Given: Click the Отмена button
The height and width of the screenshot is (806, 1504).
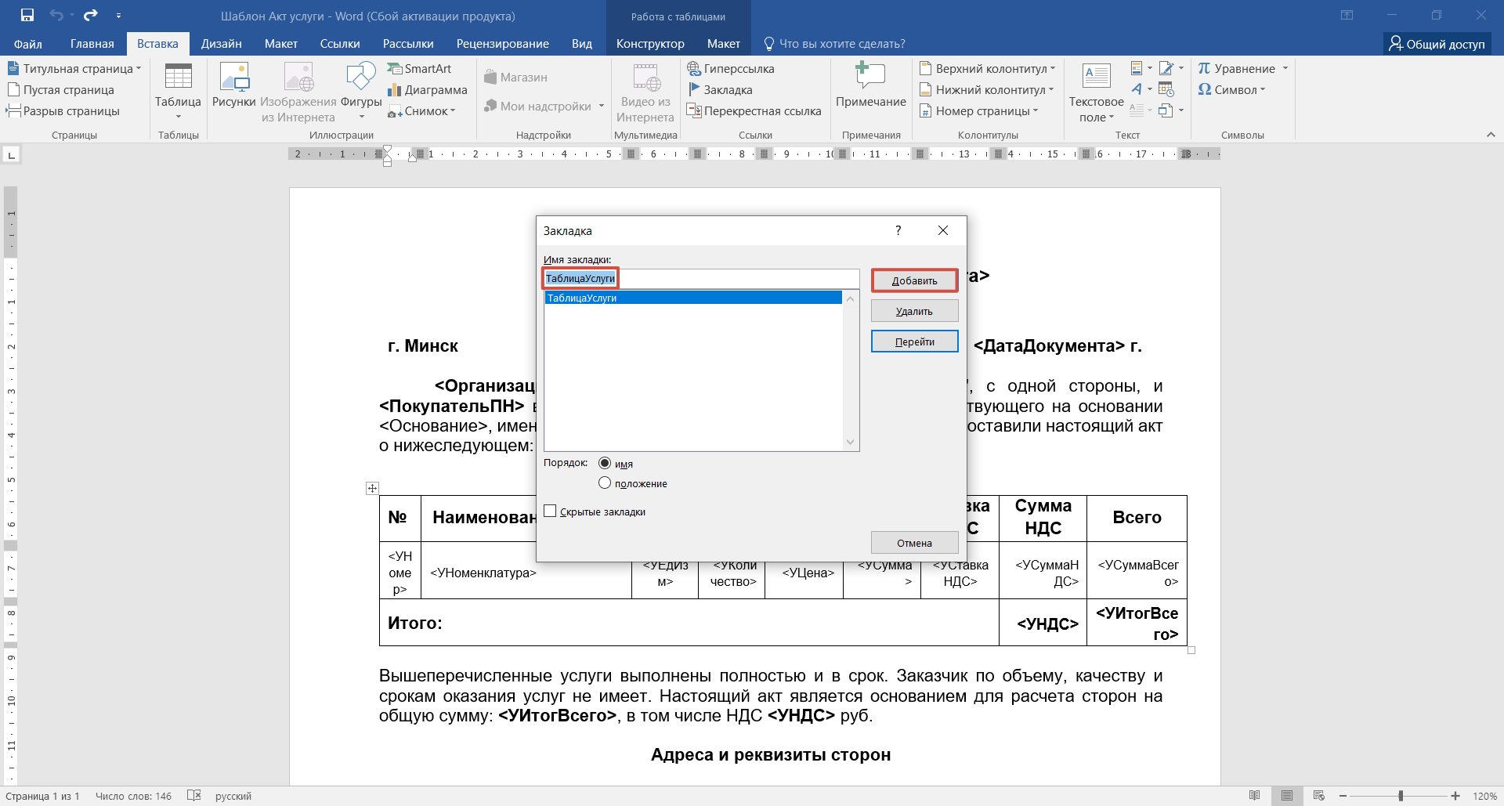Looking at the screenshot, I should [914, 543].
